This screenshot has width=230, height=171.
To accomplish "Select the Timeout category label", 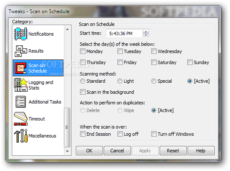I will tap(37, 119).
